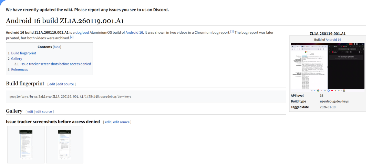This screenshot has width=372, height=168.
Task: Open first gallery screenshot thumbnail
Action: pyautogui.click(x=26, y=144)
